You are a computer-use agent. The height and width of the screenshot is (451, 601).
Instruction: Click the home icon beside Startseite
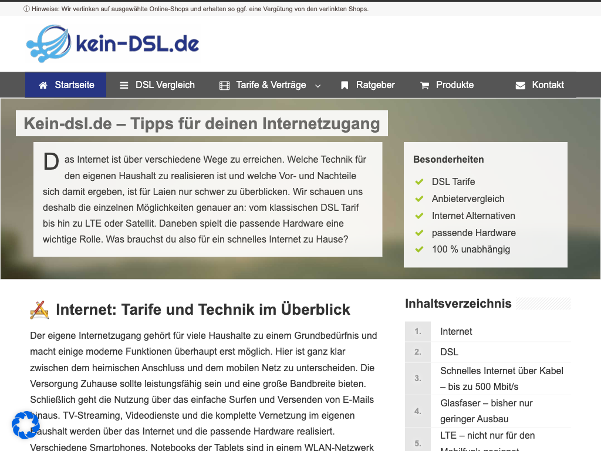pos(43,85)
